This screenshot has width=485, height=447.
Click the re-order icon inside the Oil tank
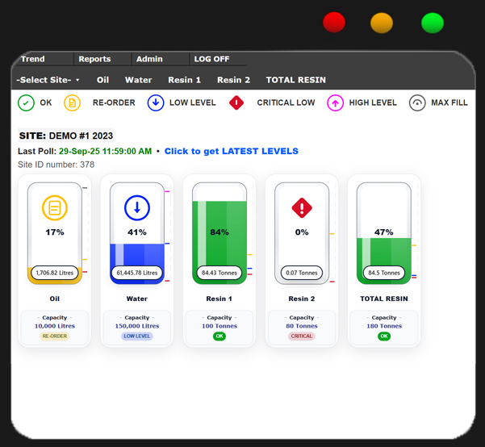[55, 207]
